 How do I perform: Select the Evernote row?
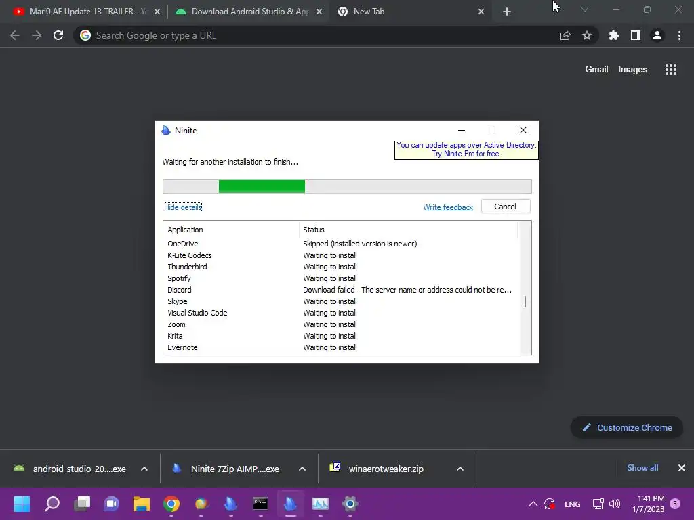tap(341, 347)
